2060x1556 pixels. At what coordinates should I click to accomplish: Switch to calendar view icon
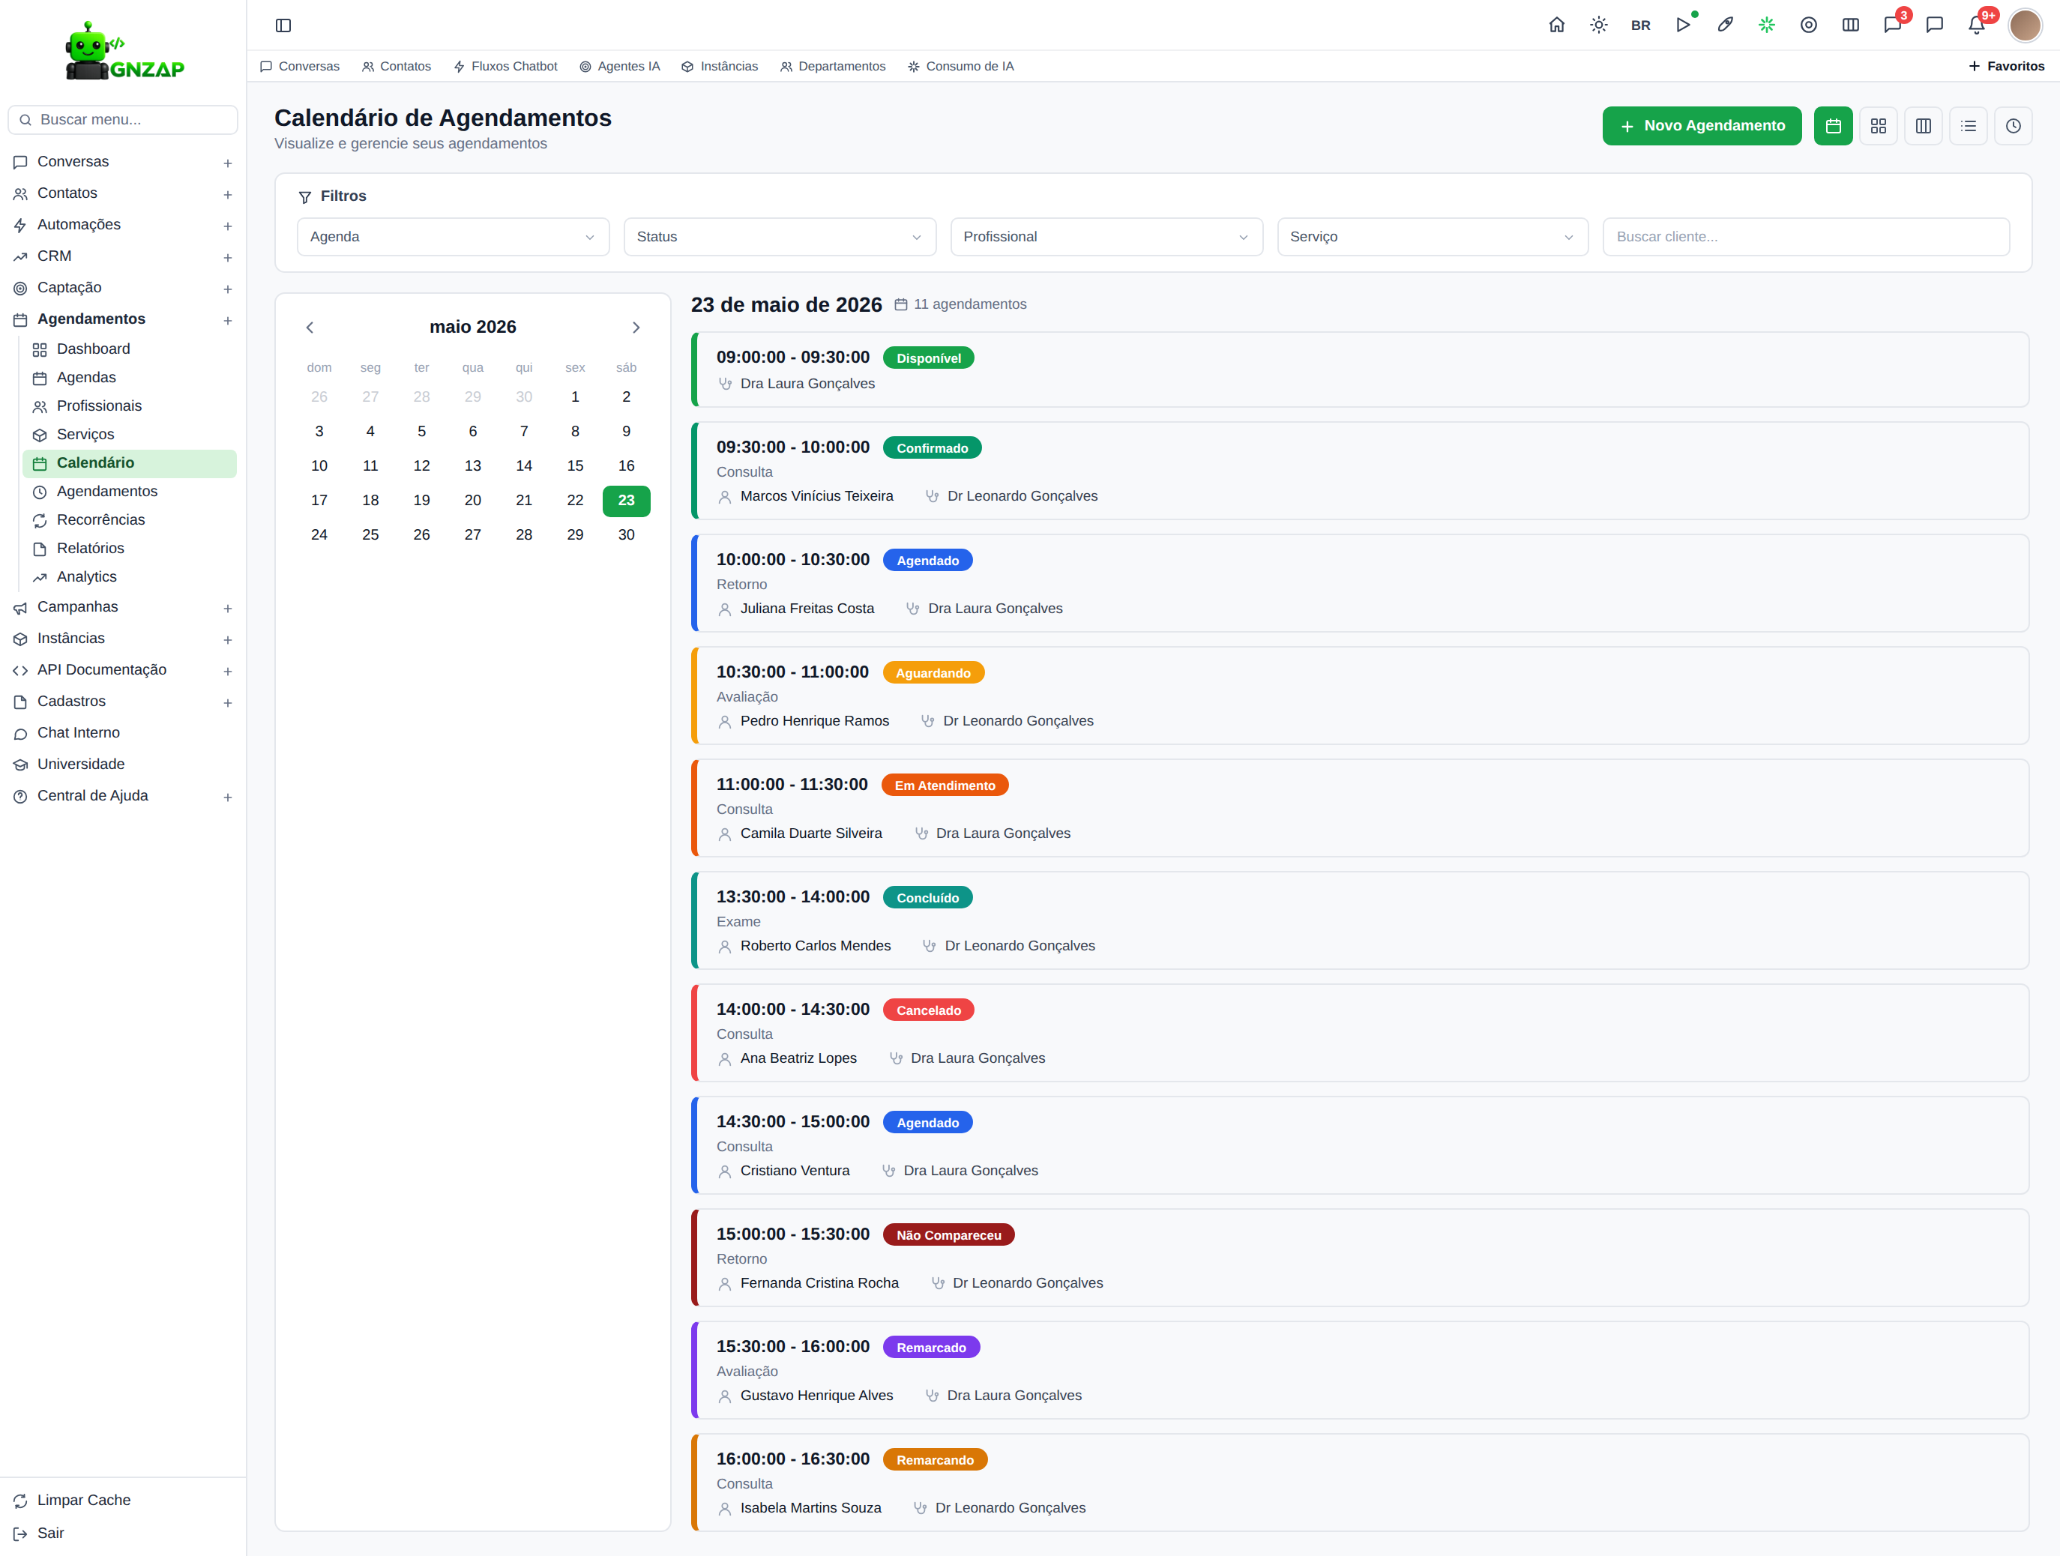pos(1833,126)
